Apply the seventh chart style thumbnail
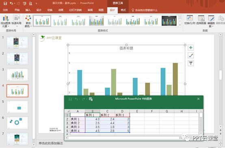This screenshot has height=148, width=225. (151, 21)
